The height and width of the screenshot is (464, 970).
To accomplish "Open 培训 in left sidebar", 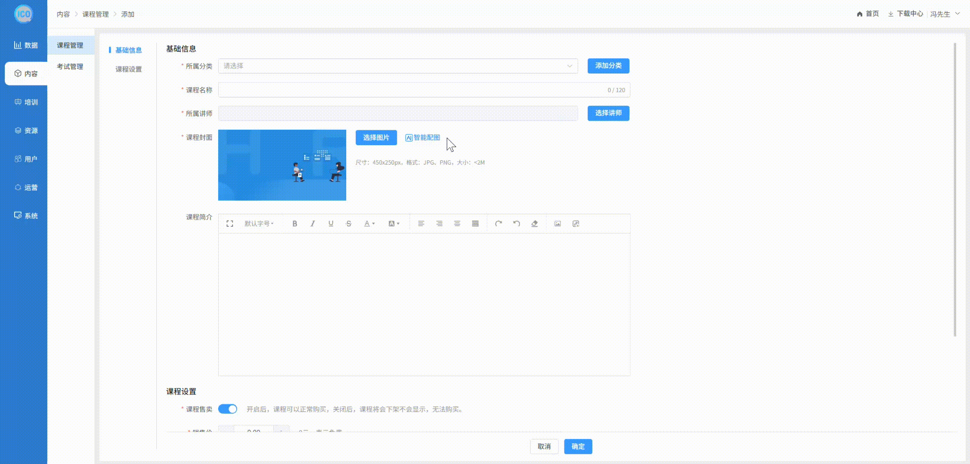I will pos(26,102).
